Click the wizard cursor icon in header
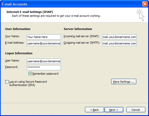The height and width of the screenshot is (116, 149). 140,15
